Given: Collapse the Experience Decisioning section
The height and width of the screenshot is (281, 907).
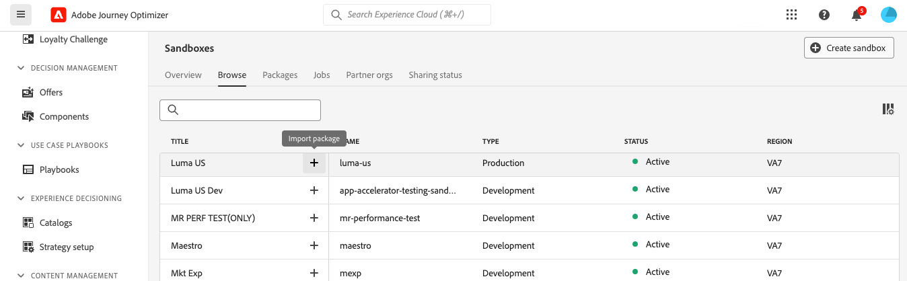Looking at the screenshot, I should tap(20, 198).
